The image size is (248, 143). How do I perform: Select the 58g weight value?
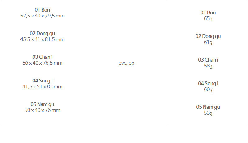(208, 66)
